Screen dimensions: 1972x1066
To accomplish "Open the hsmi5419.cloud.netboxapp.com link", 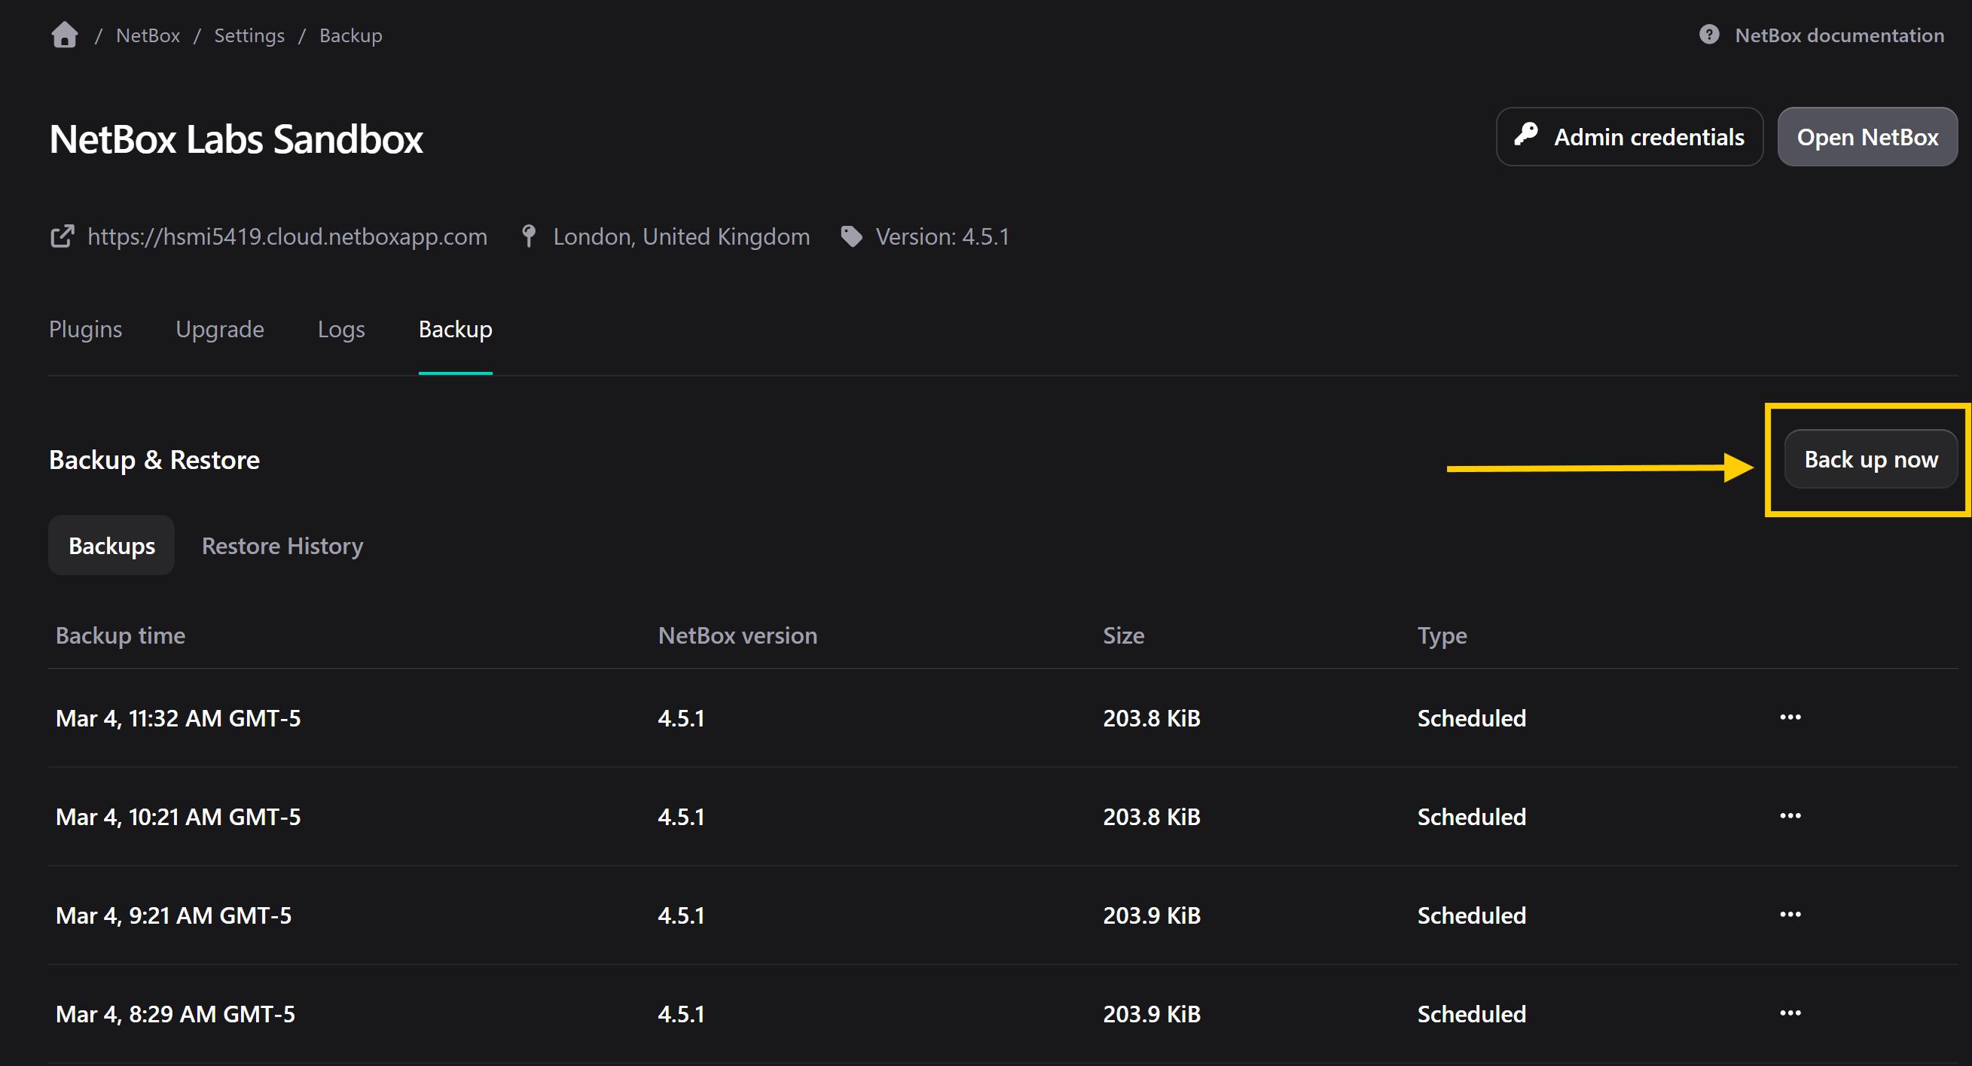I will point(287,236).
